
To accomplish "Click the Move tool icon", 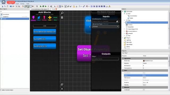I will pyautogui.click(x=57, y=6).
